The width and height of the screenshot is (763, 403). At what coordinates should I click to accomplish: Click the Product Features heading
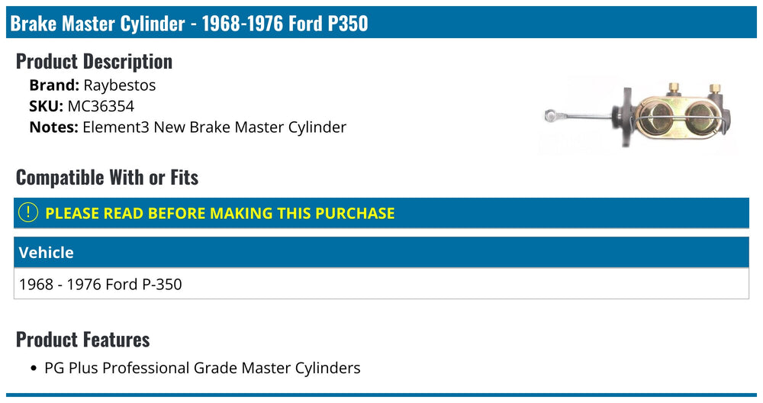[82, 339]
